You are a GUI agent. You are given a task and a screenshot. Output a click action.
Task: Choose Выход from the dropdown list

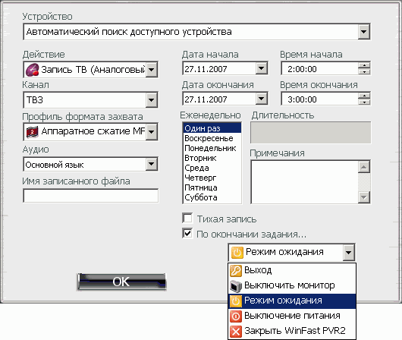click(x=292, y=270)
